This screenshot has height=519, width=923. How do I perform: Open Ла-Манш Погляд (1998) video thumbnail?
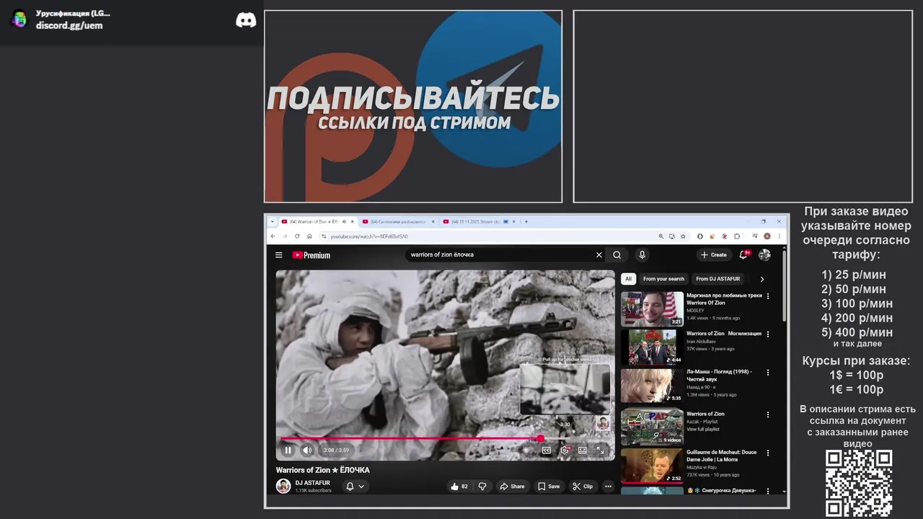click(x=652, y=386)
